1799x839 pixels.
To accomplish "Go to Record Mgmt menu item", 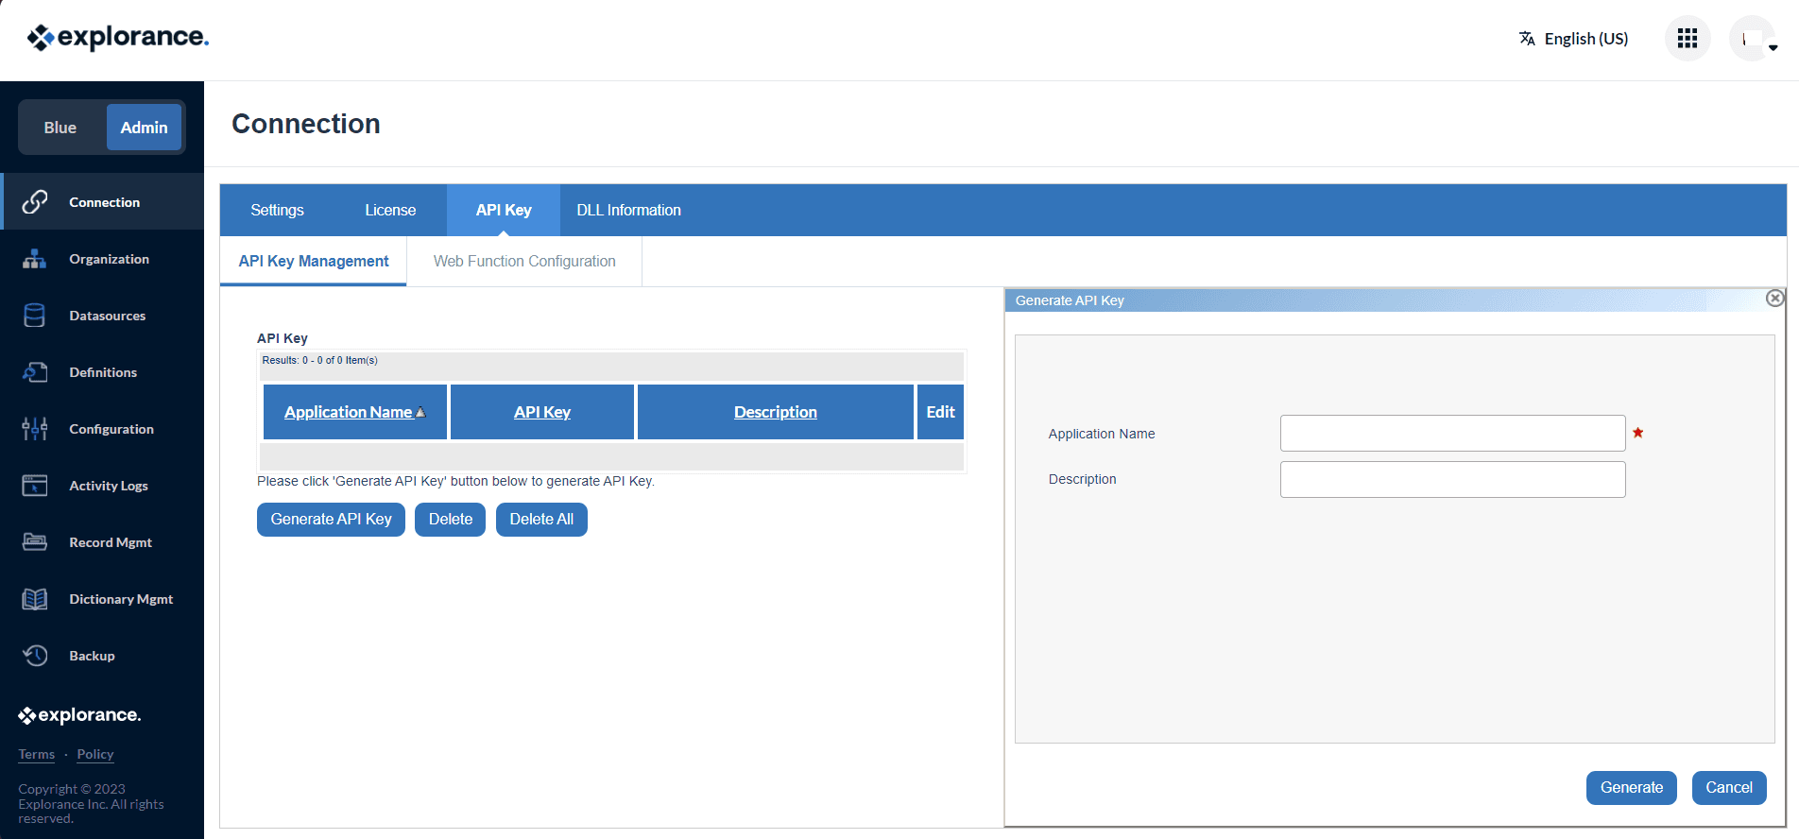I will coord(102,541).
